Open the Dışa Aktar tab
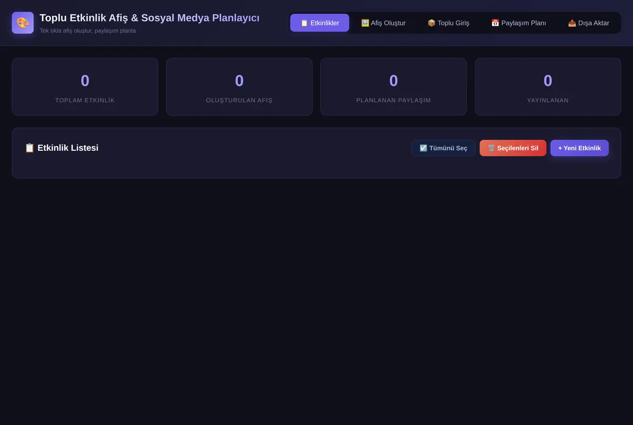The width and height of the screenshot is (633, 425). click(x=589, y=23)
